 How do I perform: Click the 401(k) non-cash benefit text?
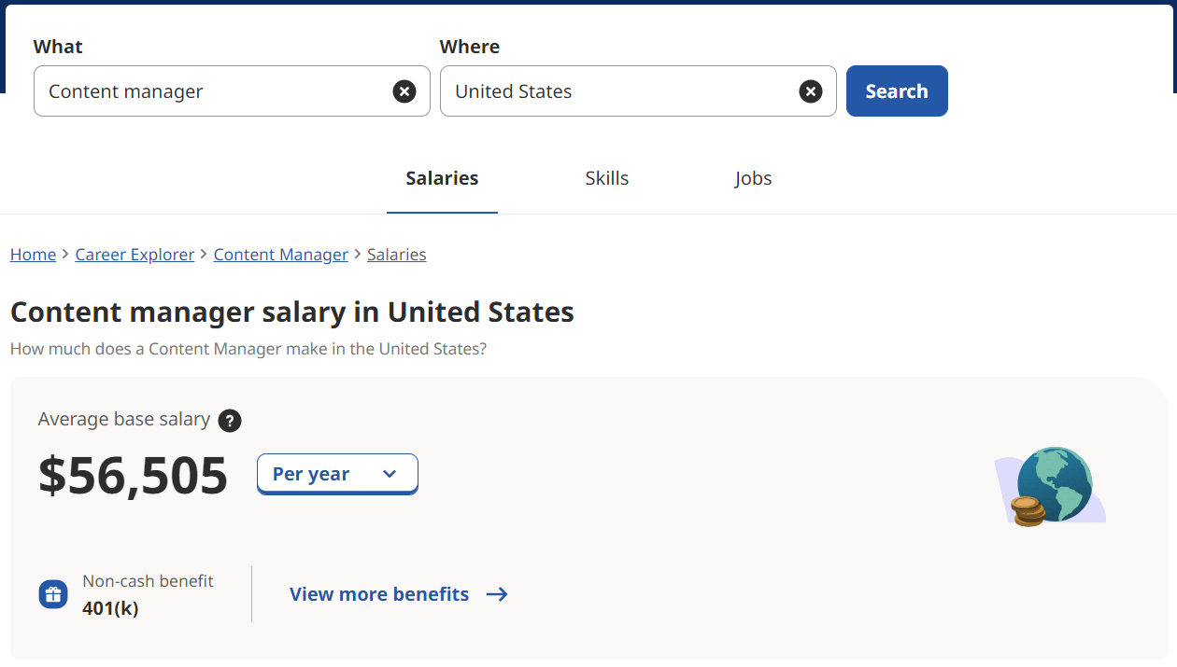[110, 608]
